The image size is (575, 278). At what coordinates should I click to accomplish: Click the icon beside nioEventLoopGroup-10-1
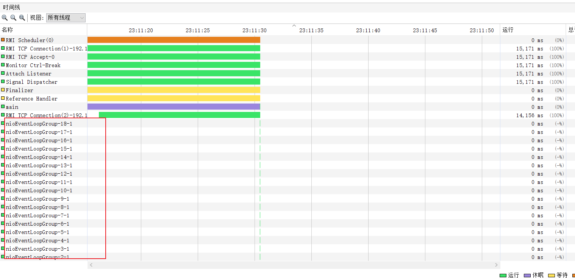[3, 190]
